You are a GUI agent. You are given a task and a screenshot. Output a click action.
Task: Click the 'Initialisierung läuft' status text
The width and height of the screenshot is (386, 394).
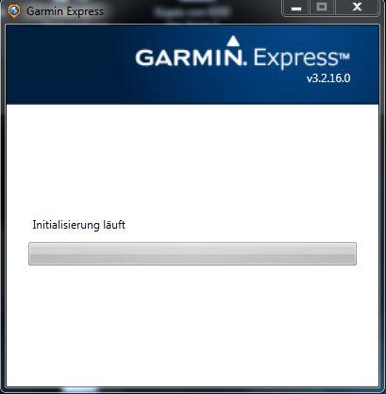tap(79, 225)
